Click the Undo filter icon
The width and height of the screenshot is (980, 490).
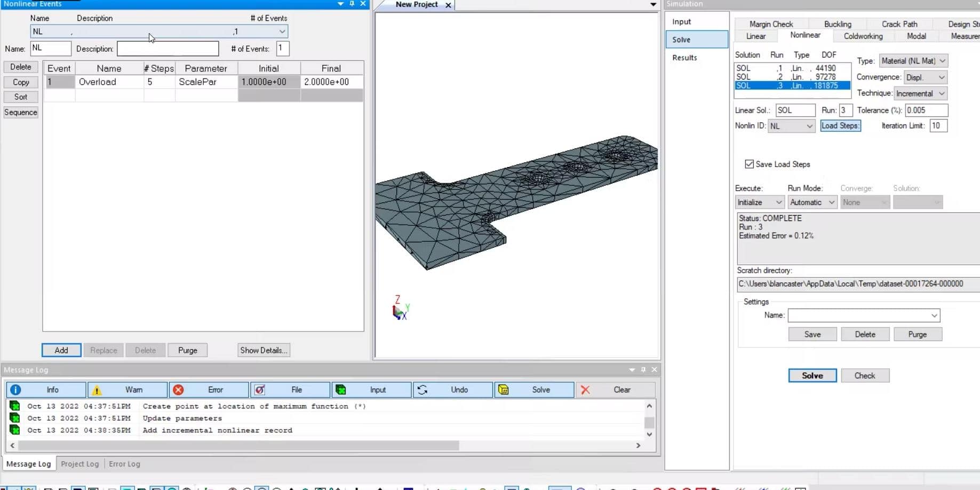point(423,390)
